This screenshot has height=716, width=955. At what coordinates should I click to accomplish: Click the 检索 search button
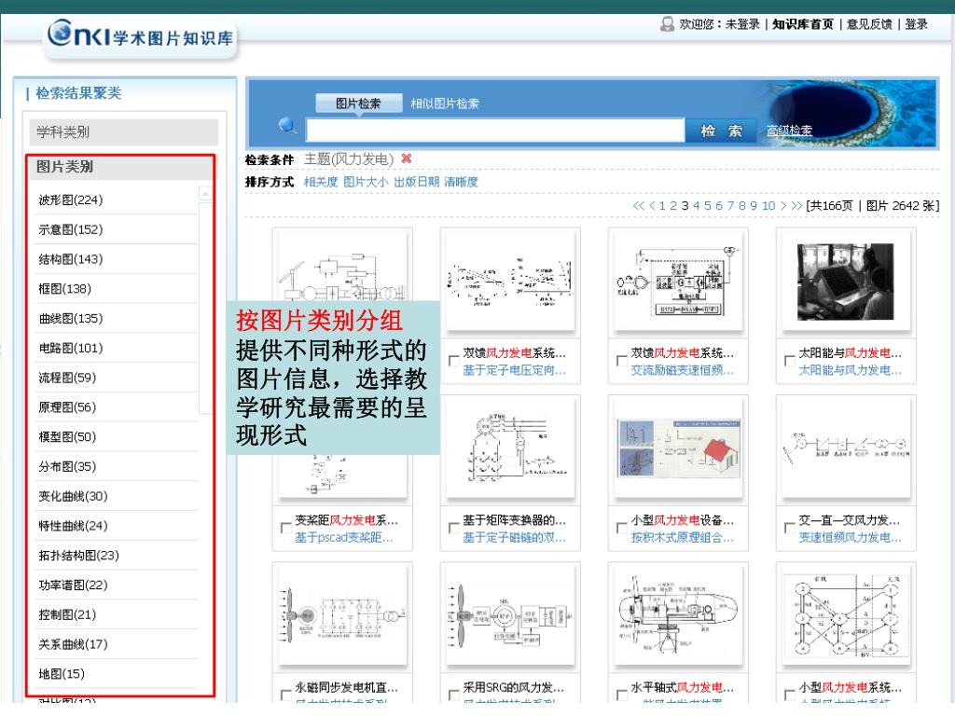[x=721, y=131]
